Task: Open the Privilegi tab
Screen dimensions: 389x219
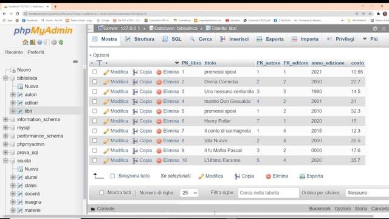Action: [340, 39]
